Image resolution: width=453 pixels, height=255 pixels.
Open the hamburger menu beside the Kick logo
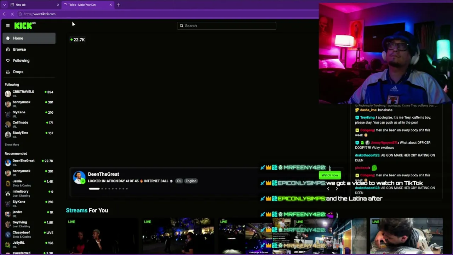pyautogui.click(x=8, y=25)
